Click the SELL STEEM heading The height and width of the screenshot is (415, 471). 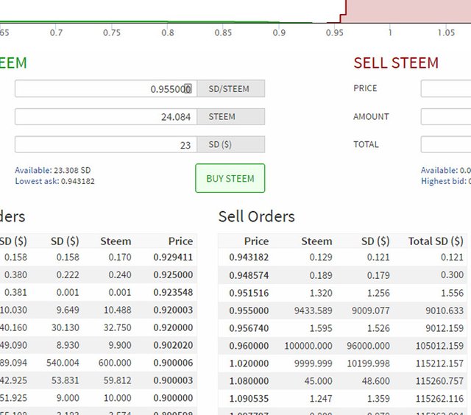396,63
